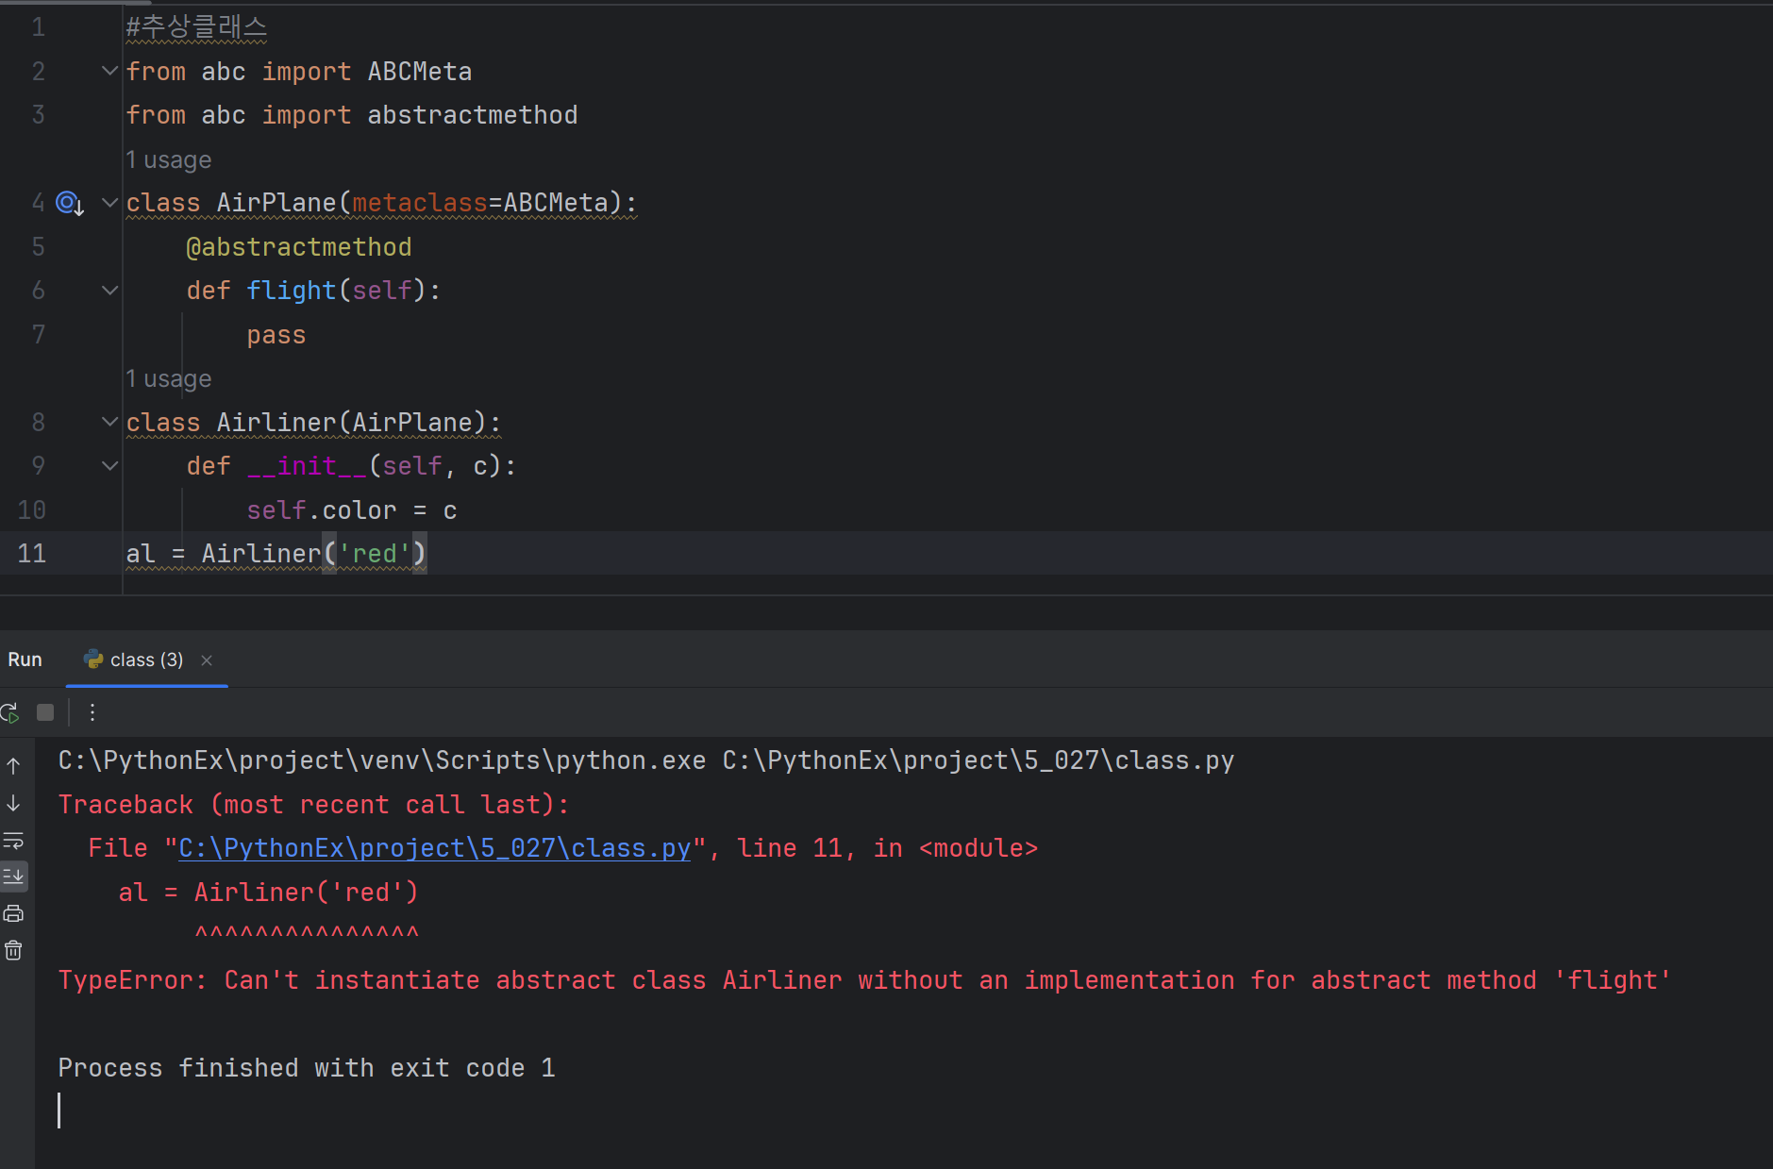Click the 1 usage hint above Airliner
The image size is (1773, 1169).
(169, 378)
